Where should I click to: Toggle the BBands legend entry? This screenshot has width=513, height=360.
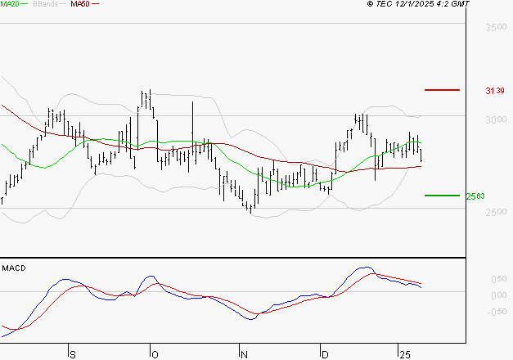tap(46, 5)
